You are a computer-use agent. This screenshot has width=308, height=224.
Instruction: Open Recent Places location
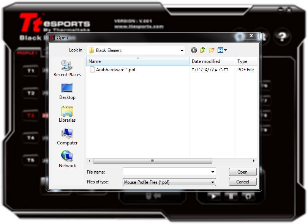(x=67, y=68)
